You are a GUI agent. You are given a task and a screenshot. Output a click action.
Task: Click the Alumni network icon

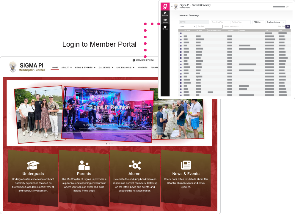[x=135, y=165]
